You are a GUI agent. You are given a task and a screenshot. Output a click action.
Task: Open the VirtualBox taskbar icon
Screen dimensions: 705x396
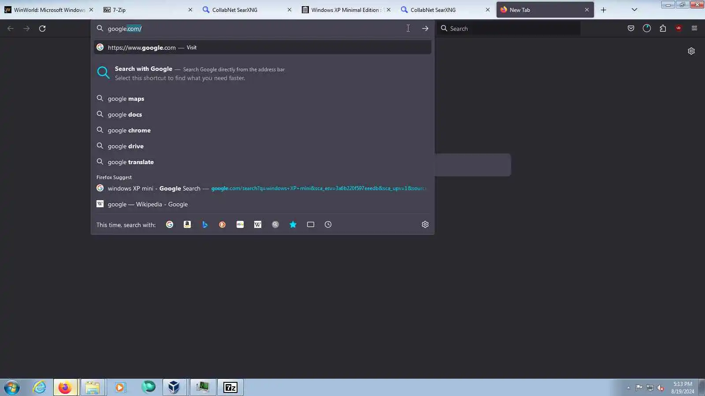pyautogui.click(x=174, y=387)
